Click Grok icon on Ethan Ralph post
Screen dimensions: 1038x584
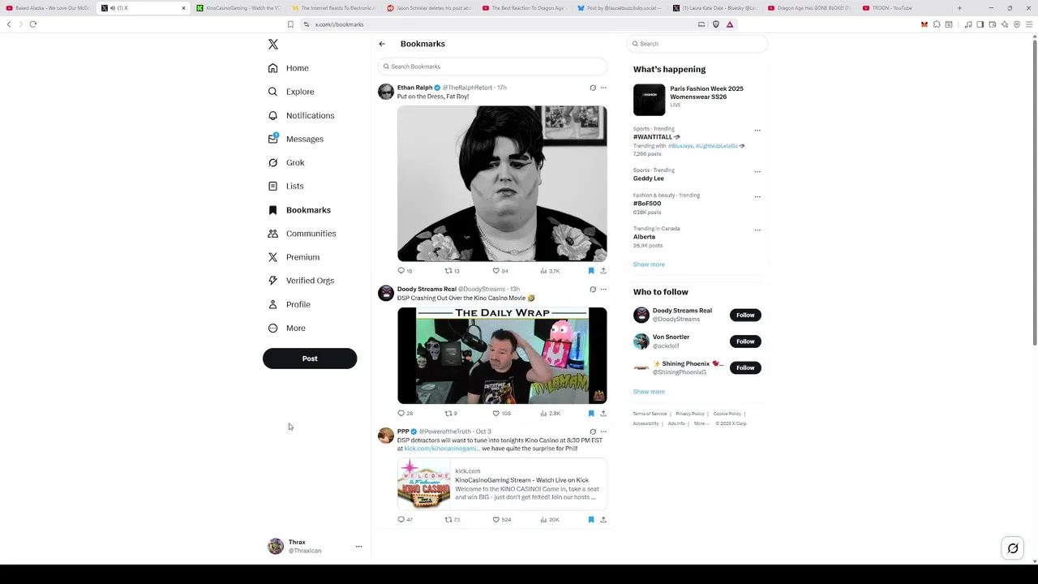point(593,88)
